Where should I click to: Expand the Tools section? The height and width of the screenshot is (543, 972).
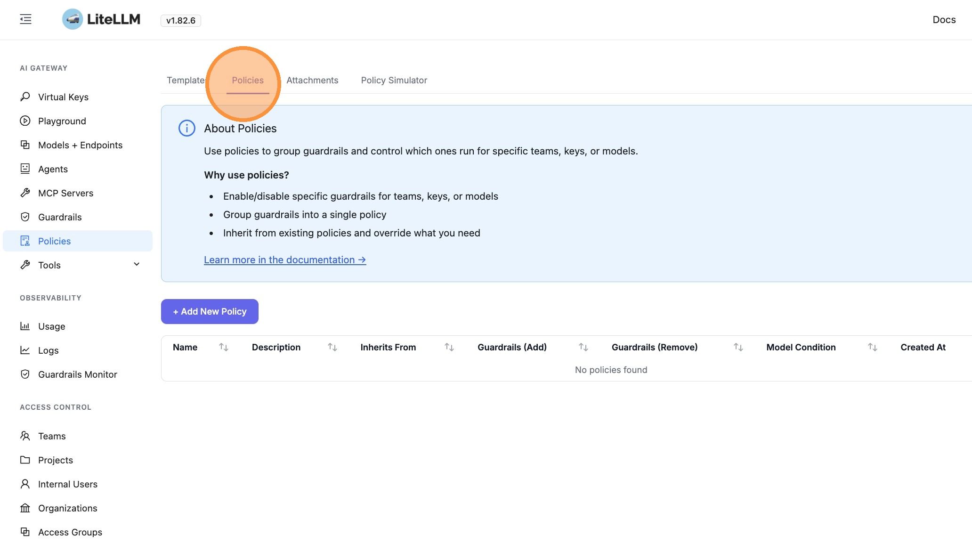pos(136,264)
